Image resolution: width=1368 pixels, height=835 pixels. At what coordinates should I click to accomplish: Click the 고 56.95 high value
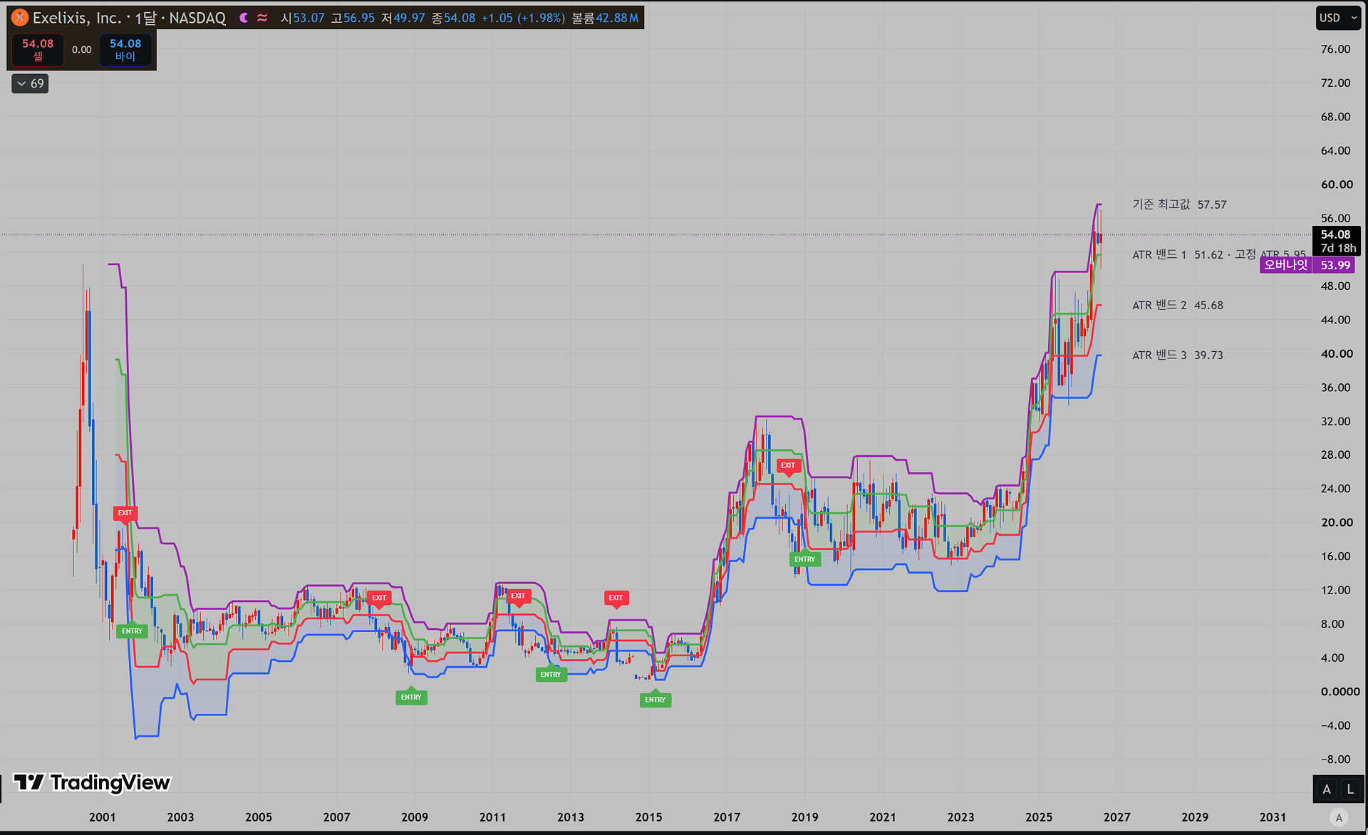[x=353, y=18]
